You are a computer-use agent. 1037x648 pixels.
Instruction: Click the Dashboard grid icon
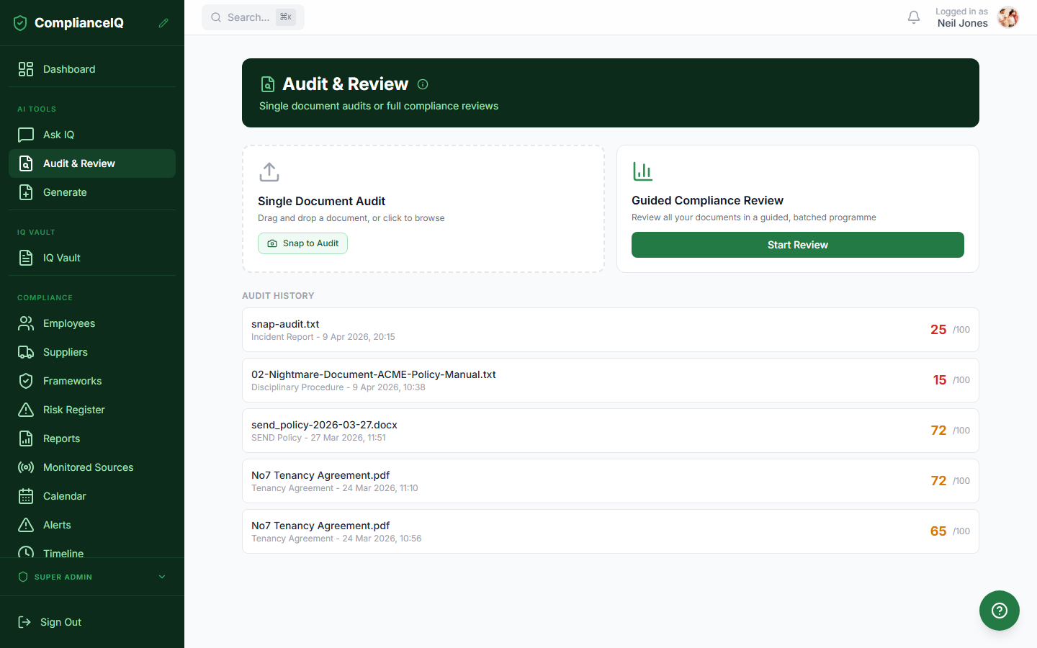[x=26, y=69]
